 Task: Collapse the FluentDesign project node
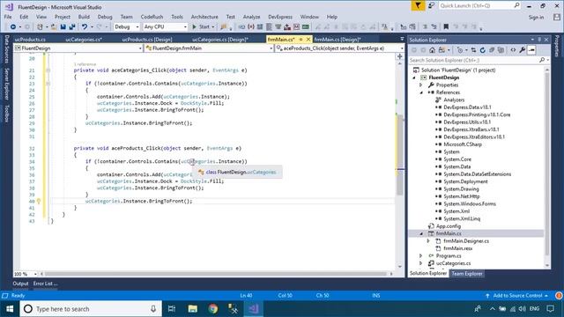click(x=414, y=77)
